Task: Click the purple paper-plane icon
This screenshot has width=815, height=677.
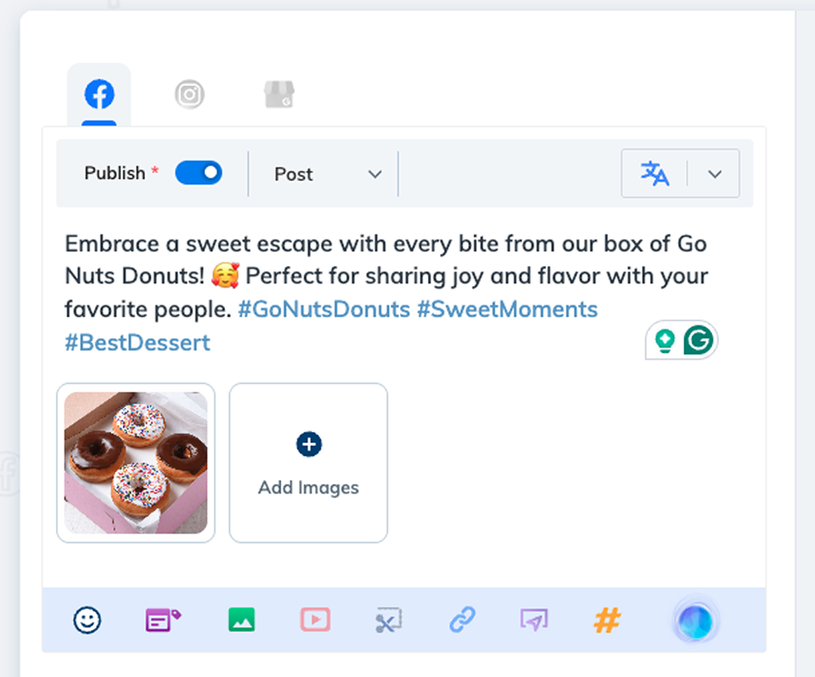Action: [535, 619]
